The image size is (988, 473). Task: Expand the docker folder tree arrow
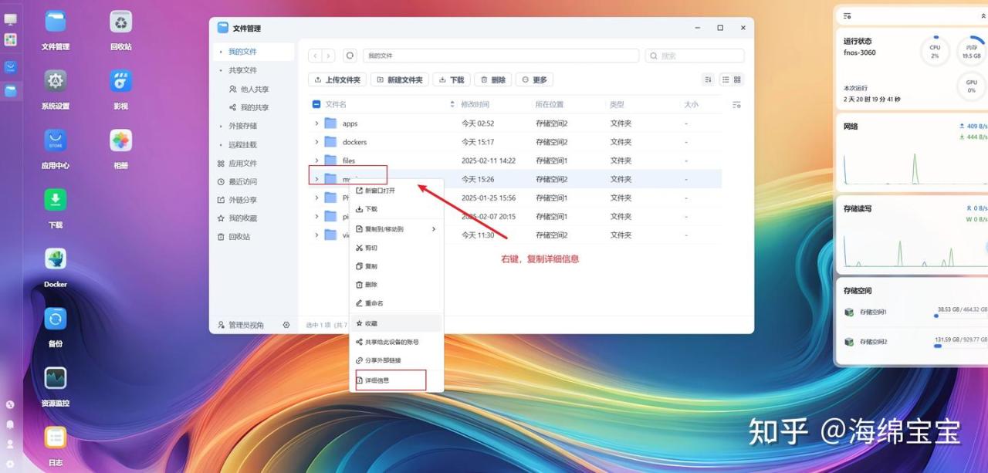(316, 142)
